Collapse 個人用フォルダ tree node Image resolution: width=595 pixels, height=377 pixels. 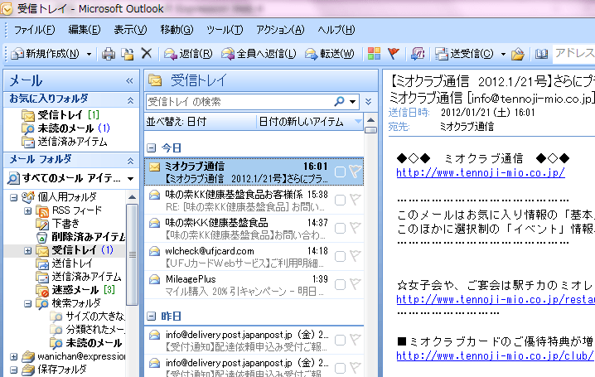(x=13, y=197)
